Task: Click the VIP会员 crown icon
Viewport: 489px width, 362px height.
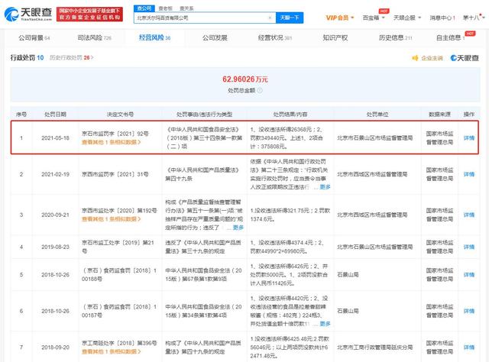Action: [x=329, y=15]
